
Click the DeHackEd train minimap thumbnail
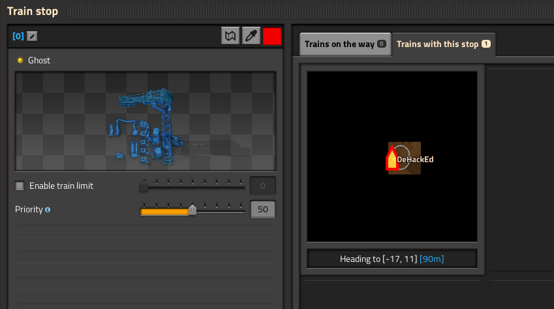[392, 157]
